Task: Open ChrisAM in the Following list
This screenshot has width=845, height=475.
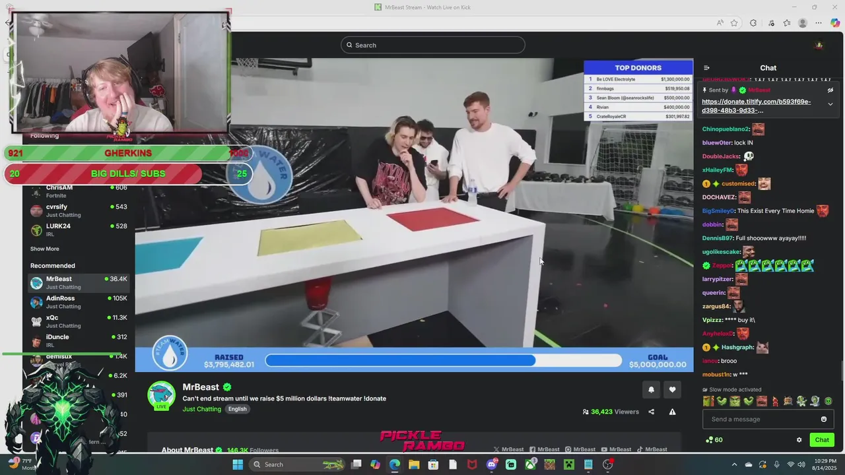Action: pyautogui.click(x=79, y=191)
